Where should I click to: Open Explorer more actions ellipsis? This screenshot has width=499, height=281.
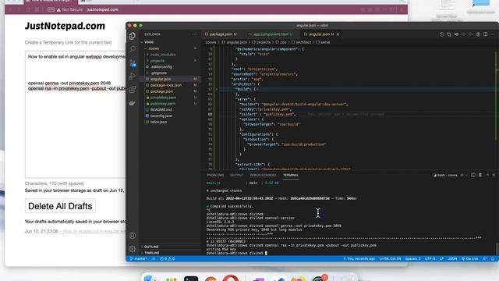[x=194, y=34]
